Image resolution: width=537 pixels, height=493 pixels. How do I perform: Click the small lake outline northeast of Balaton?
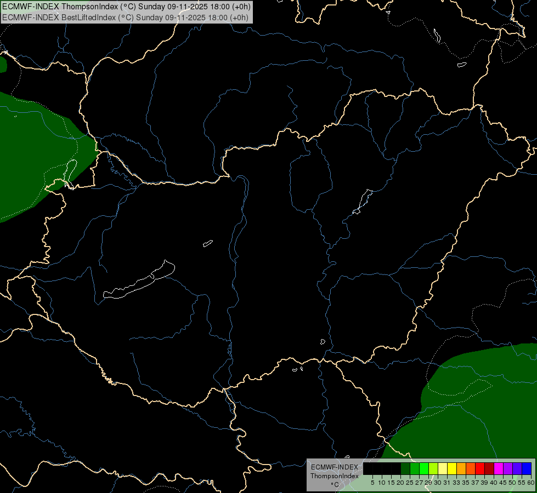(x=208, y=244)
